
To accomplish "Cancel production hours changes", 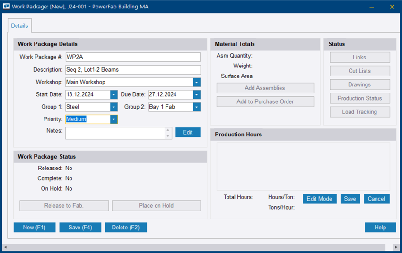I will click(x=376, y=199).
